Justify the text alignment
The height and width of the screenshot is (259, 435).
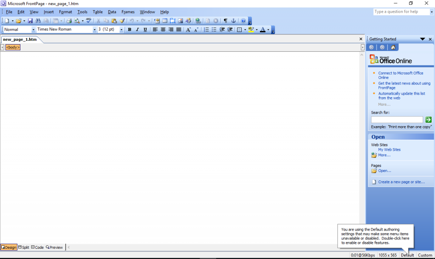(179, 30)
